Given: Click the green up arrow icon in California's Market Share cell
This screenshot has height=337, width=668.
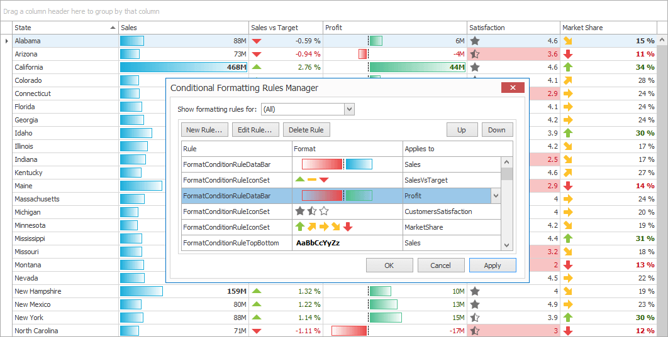Looking at the screenshot, I should point(568,67).
